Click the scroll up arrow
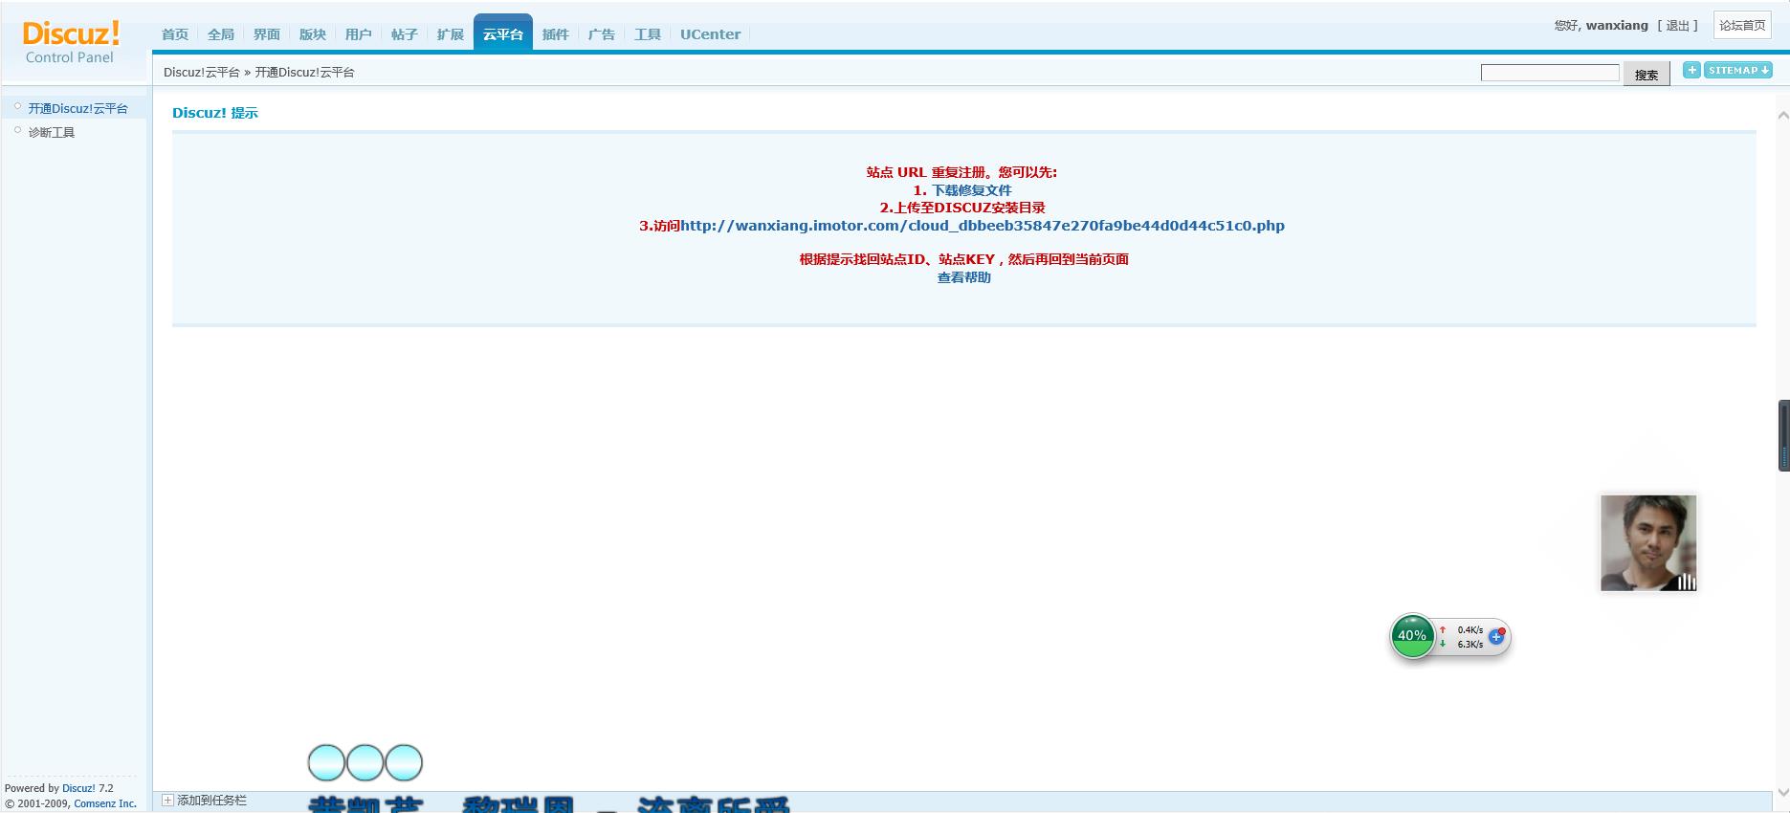 [1783, 116]
